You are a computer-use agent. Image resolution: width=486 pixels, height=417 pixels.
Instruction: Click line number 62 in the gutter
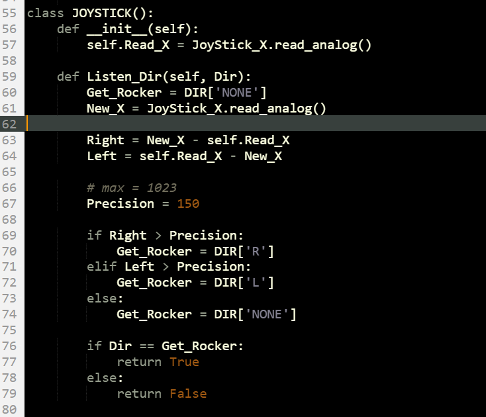[x=10, y=124]
